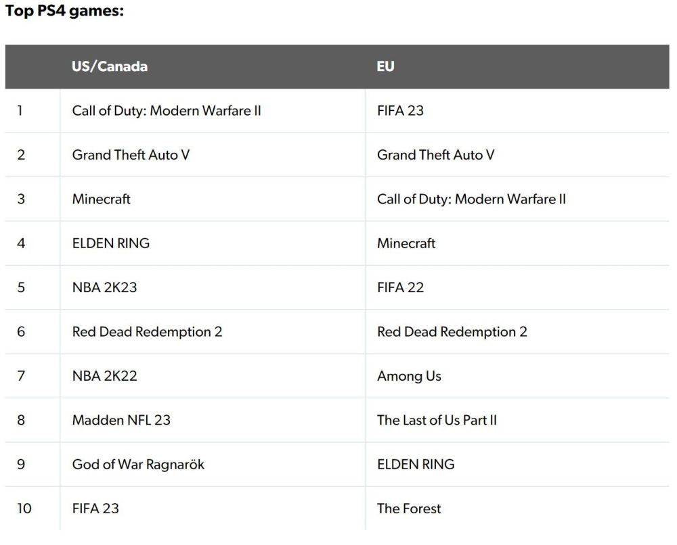The image size is (677, 545).
Task: Click Call of Duty in US/Canada column
Action: point(167,110)
